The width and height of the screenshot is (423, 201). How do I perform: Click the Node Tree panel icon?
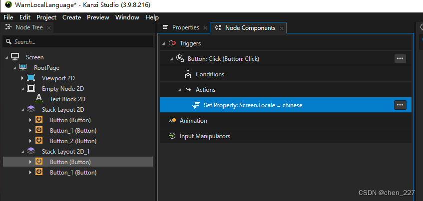[8, 27]
